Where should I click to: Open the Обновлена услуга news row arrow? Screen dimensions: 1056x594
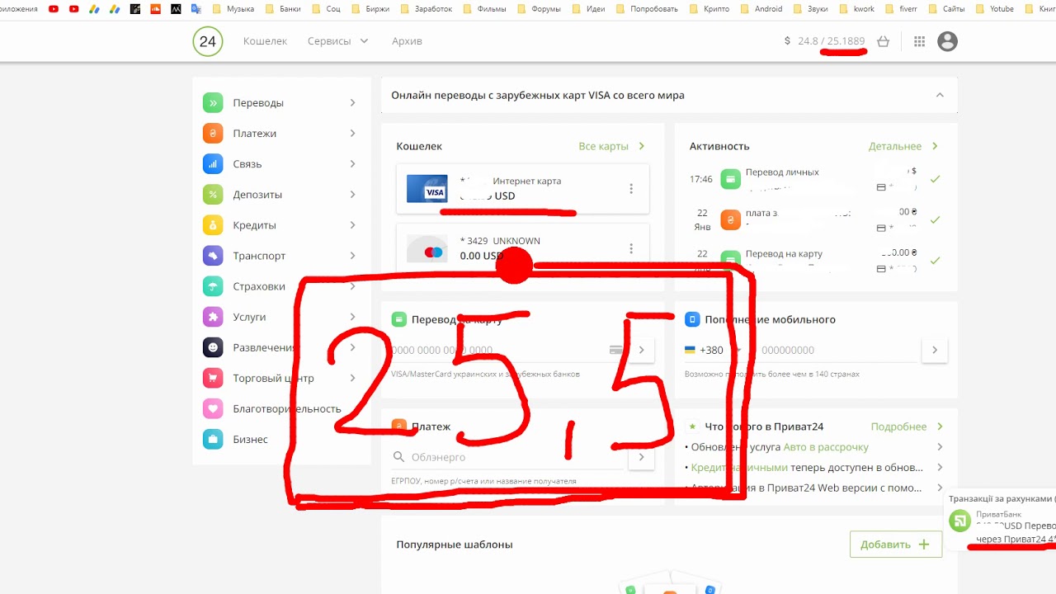(940, 446)
